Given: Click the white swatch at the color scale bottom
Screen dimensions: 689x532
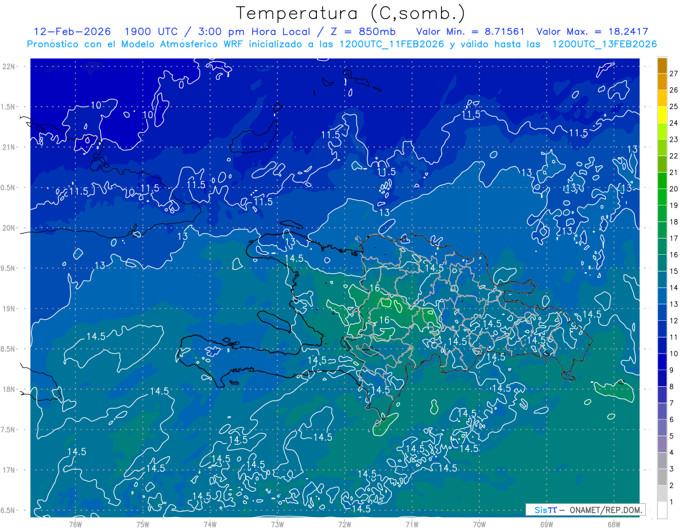Looking at the screenshot, I should 662,510.
